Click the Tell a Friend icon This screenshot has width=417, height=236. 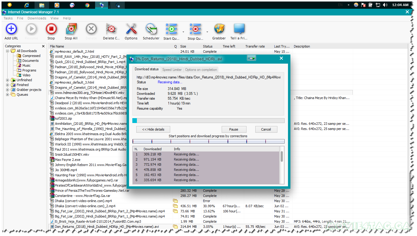[239, 29]
